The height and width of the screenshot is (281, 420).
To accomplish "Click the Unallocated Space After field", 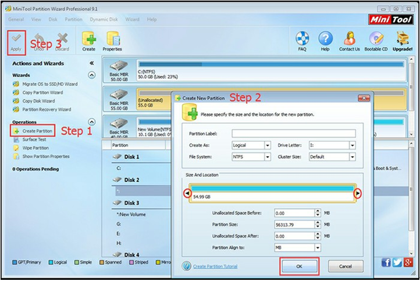I will coord(294,236).
